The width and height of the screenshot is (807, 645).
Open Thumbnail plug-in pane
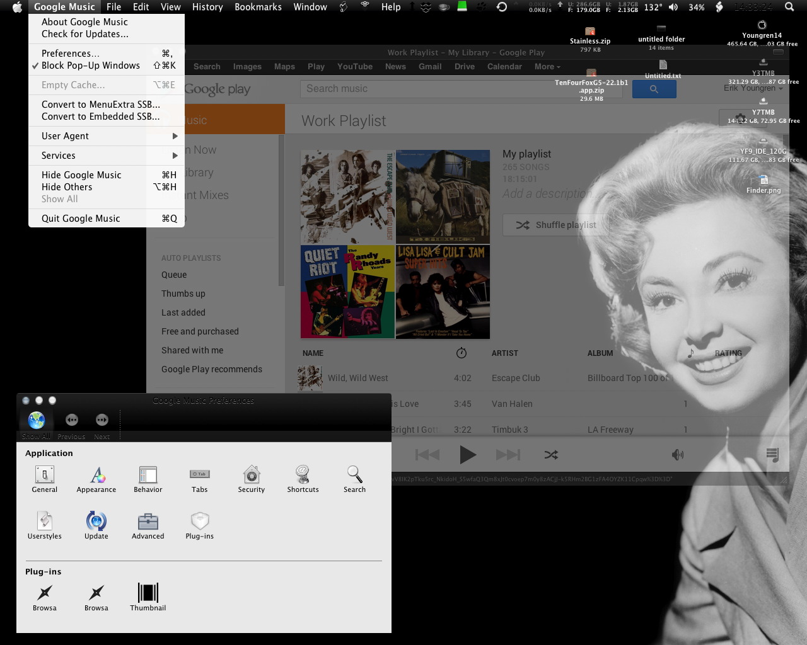(x=148, y=597)
